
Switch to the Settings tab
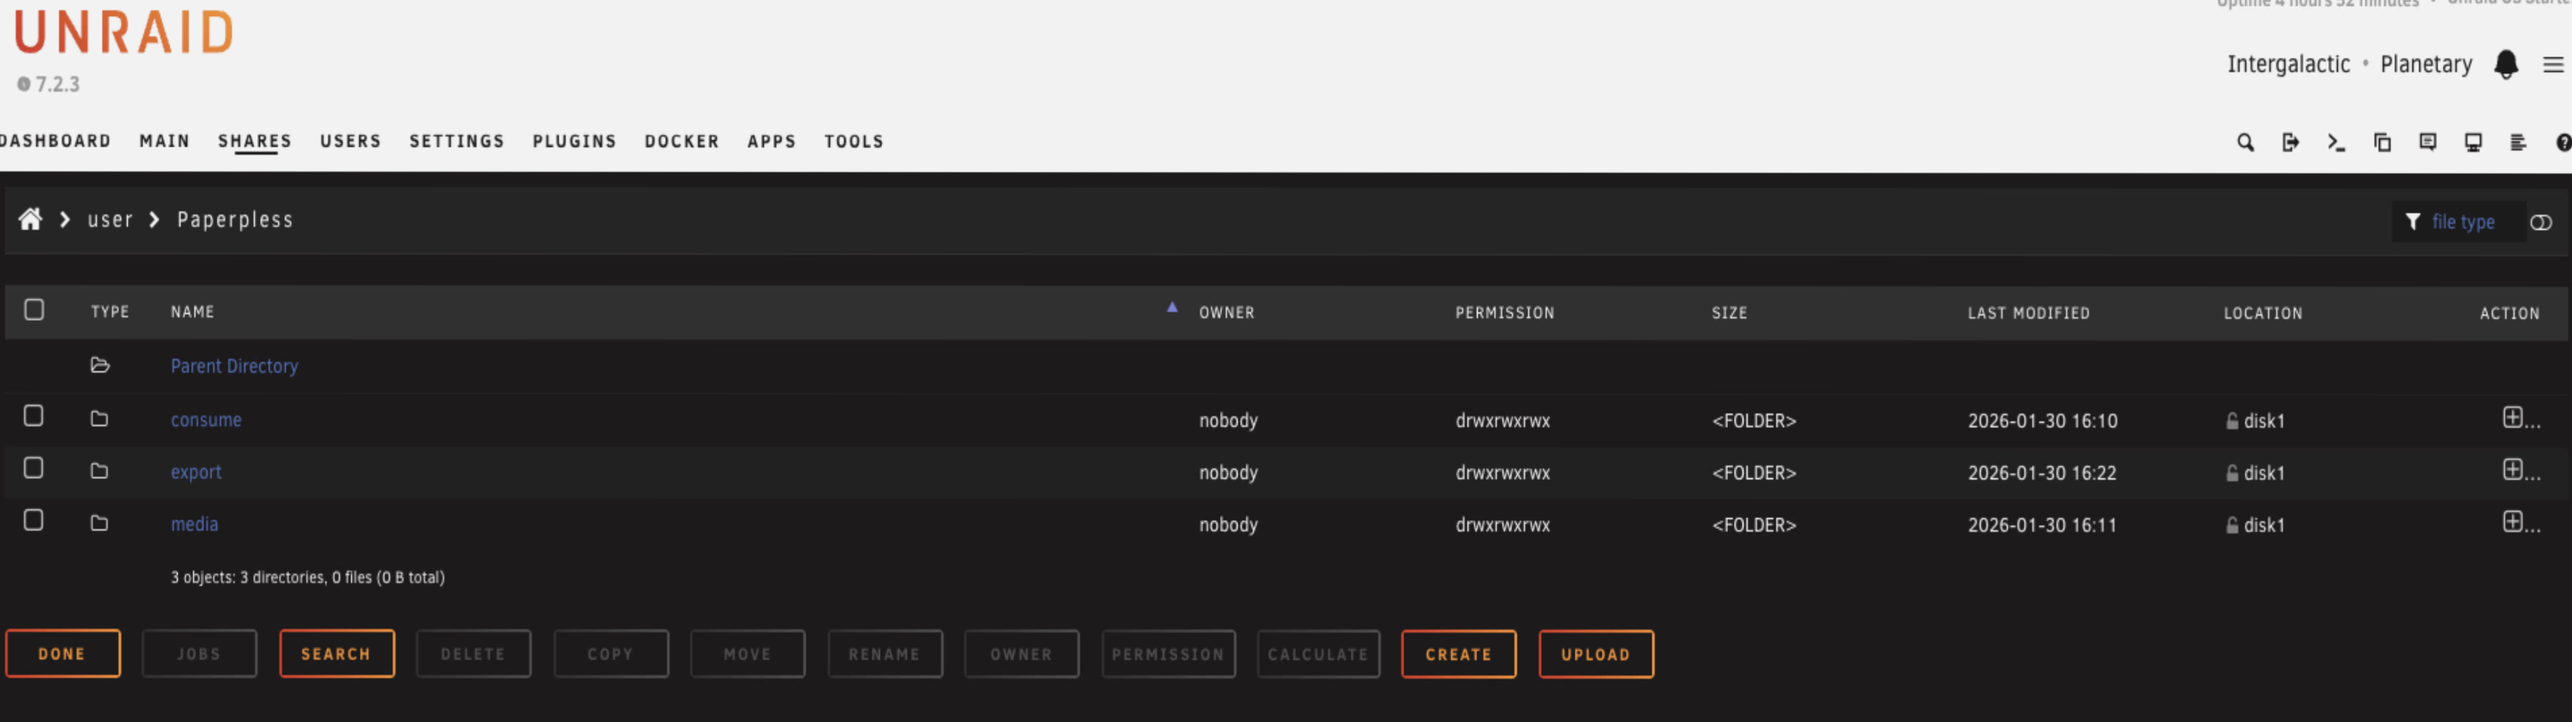pos(456,142)
